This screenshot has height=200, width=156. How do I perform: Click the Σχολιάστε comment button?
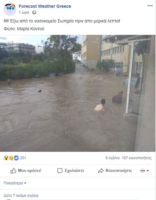(x=71, y=171)
